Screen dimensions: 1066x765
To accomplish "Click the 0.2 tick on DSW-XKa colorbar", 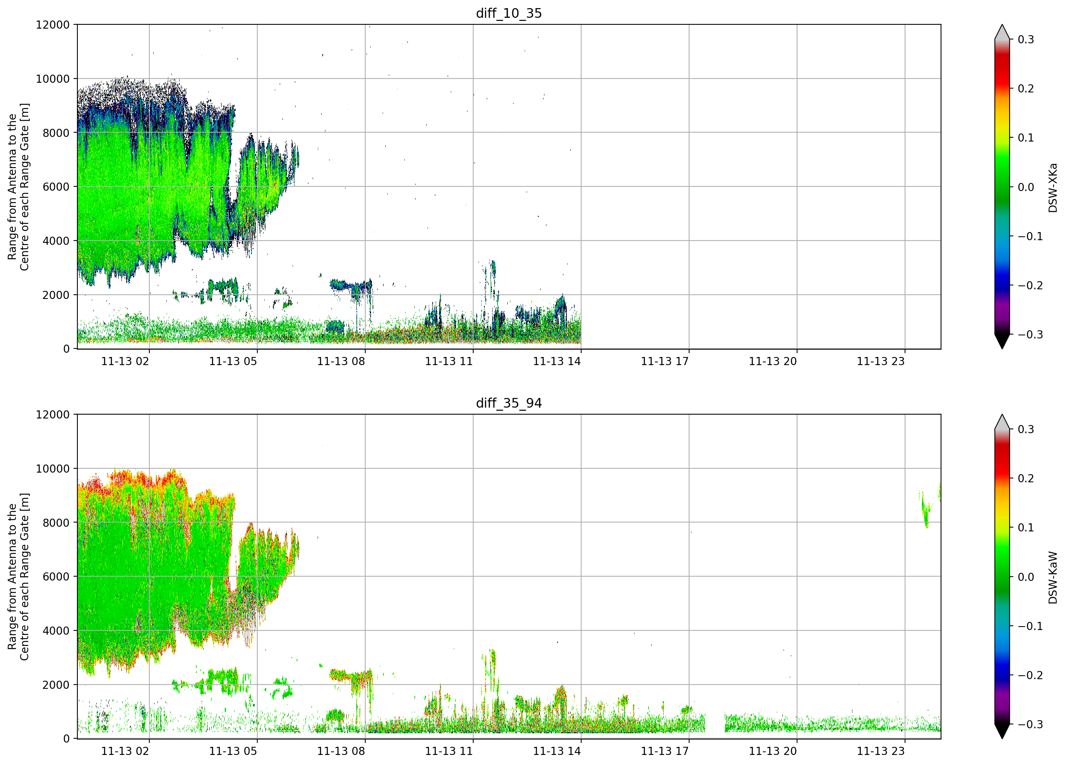I will pyautogui.click(x=1026, y=89).
